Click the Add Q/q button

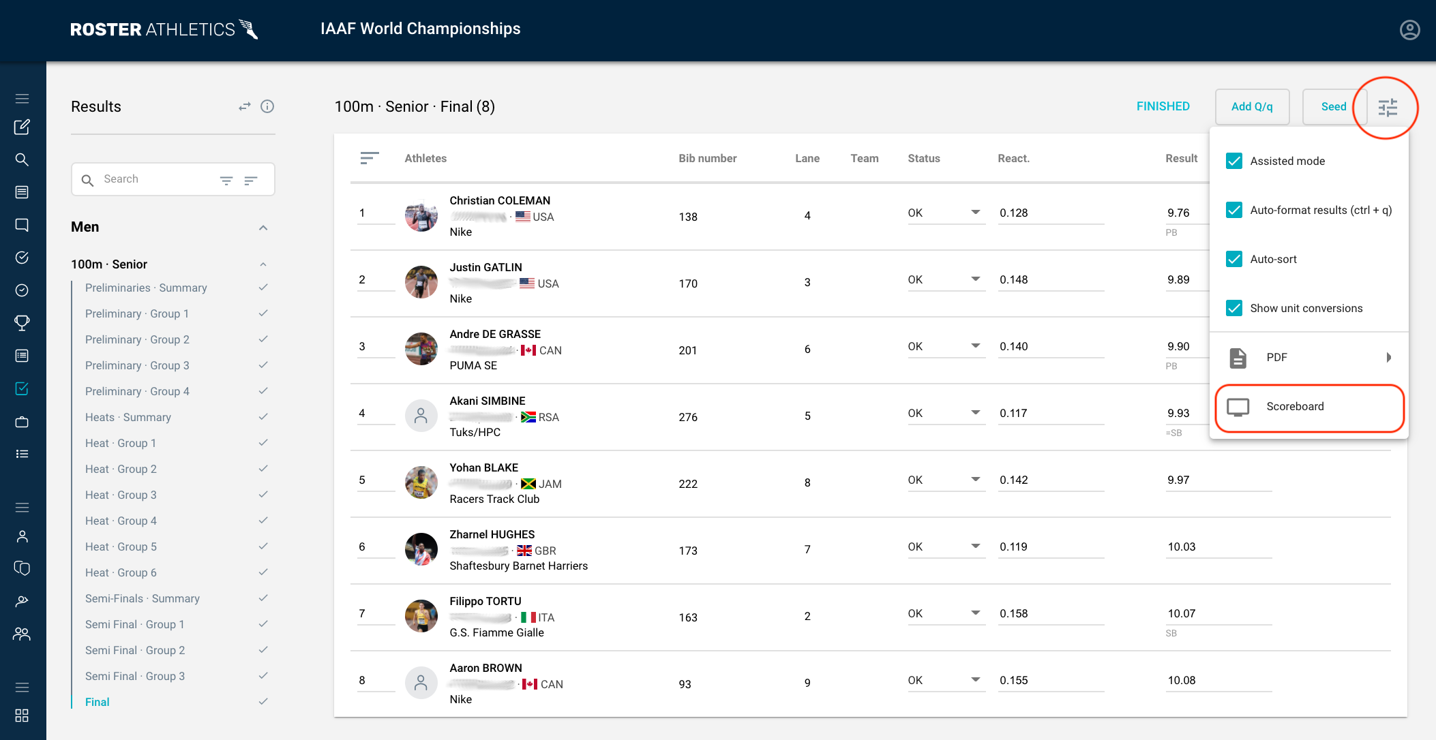tap(1251, 107)
